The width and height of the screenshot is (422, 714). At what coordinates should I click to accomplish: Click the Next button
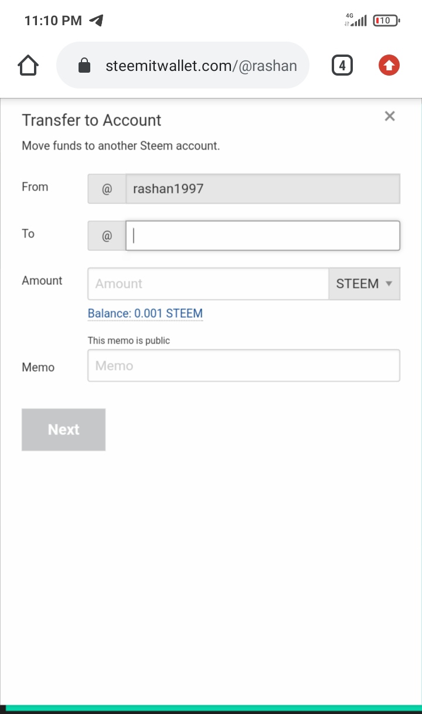click(63, 430)
